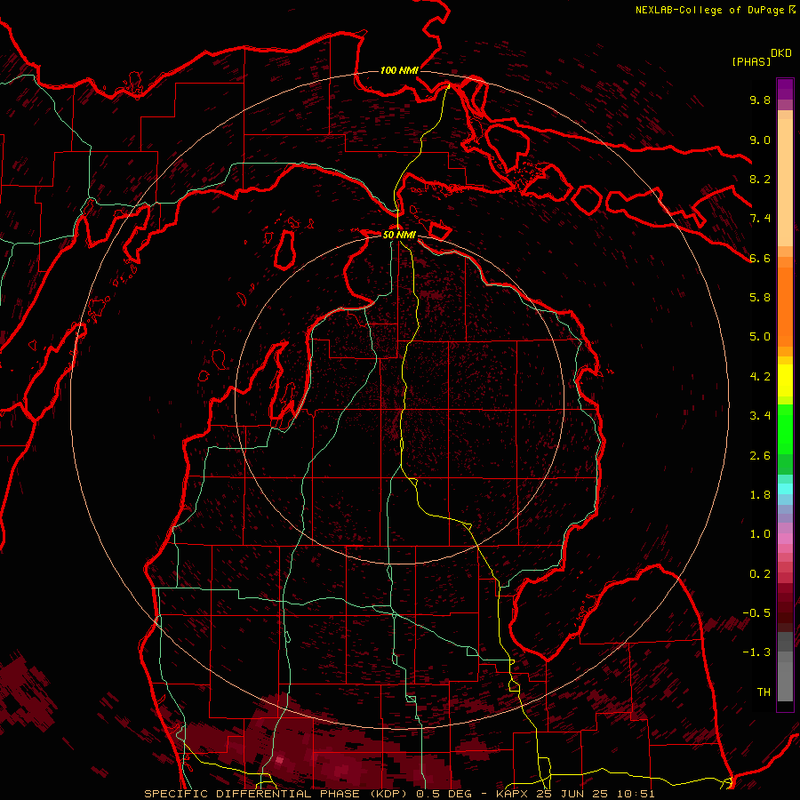Click the -0.5 legend value
Image resolution: width=800 pixels, height=800 pixels.
point(756,613)
